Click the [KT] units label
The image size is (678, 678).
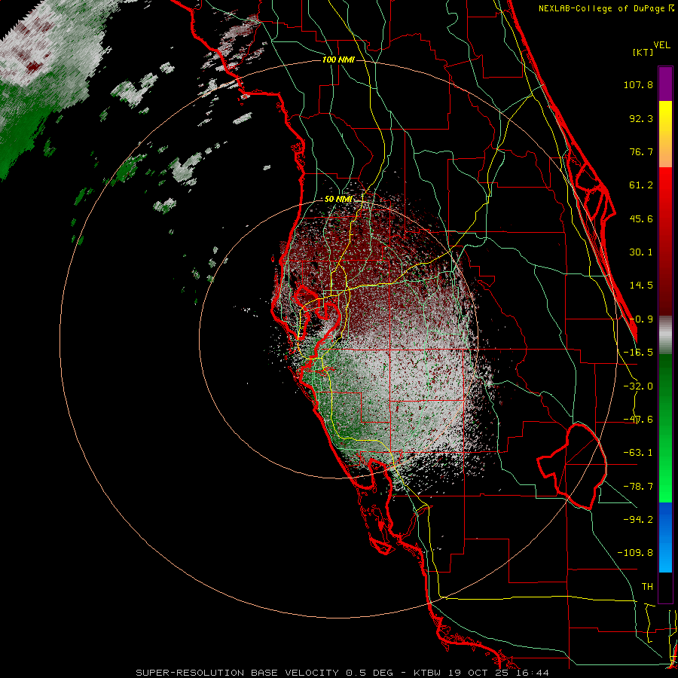643,52
